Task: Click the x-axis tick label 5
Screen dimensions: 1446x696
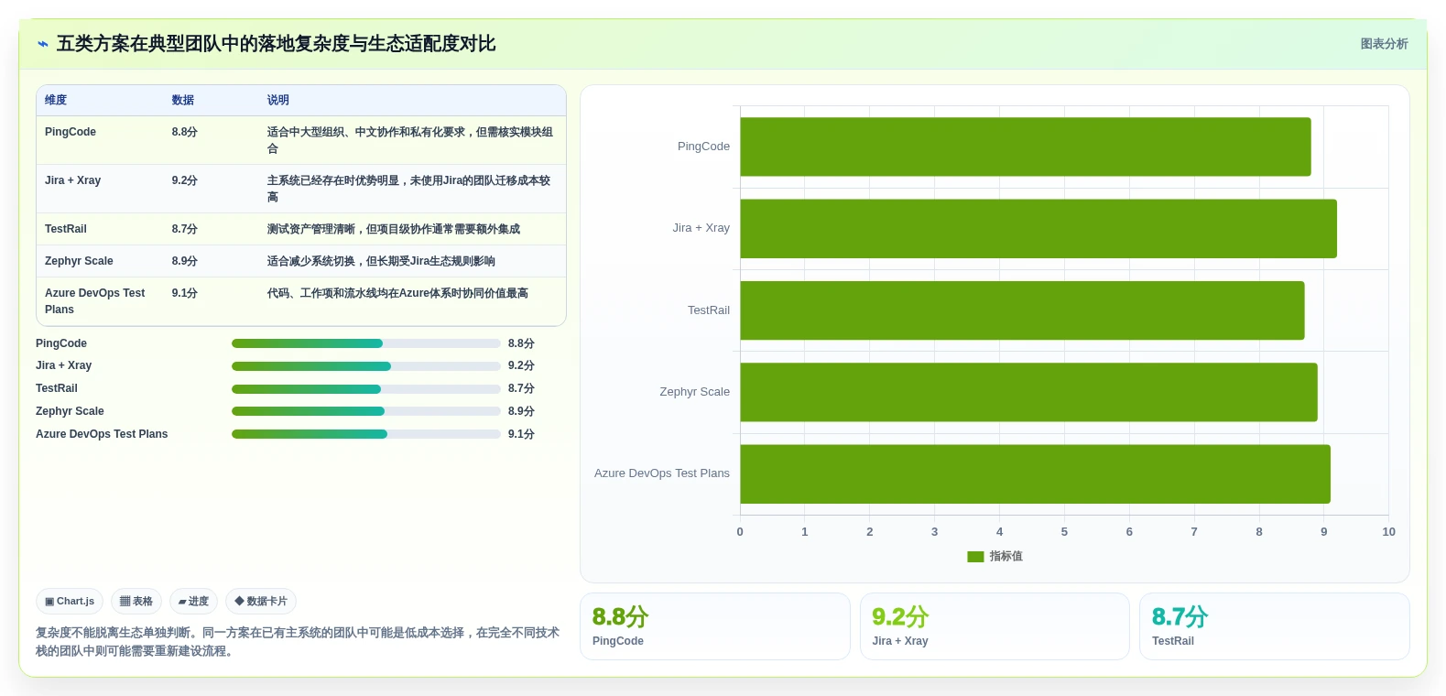Action: tap(1064, 532)
